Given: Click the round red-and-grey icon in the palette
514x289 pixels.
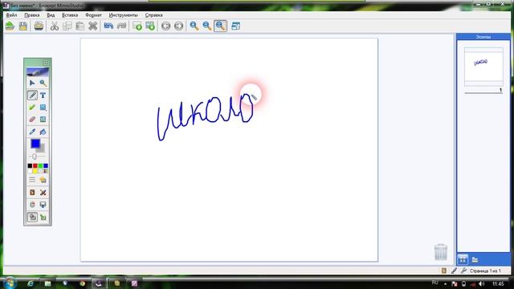Looking at the screenshot, I should coord(32,205).
